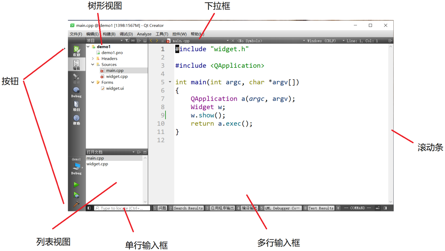445x251 pixels.
Task: Toggle the right sidebar in status bar
Action: point(385,208)
